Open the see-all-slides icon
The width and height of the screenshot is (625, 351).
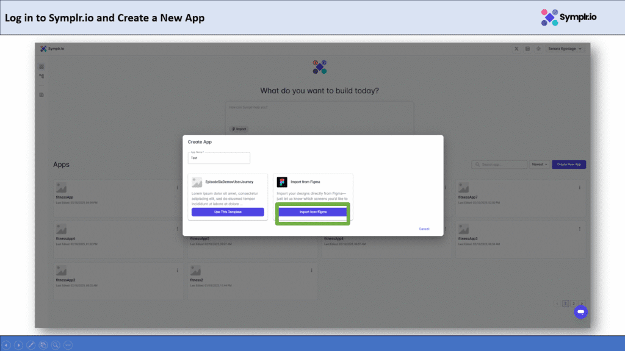click(x=43, y=345)
